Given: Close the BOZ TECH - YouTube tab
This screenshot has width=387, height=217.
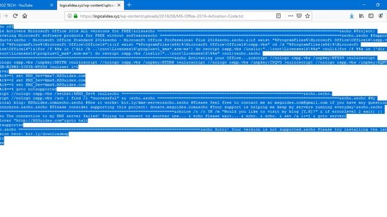Looking at the screenshot, I should [51, 5].
